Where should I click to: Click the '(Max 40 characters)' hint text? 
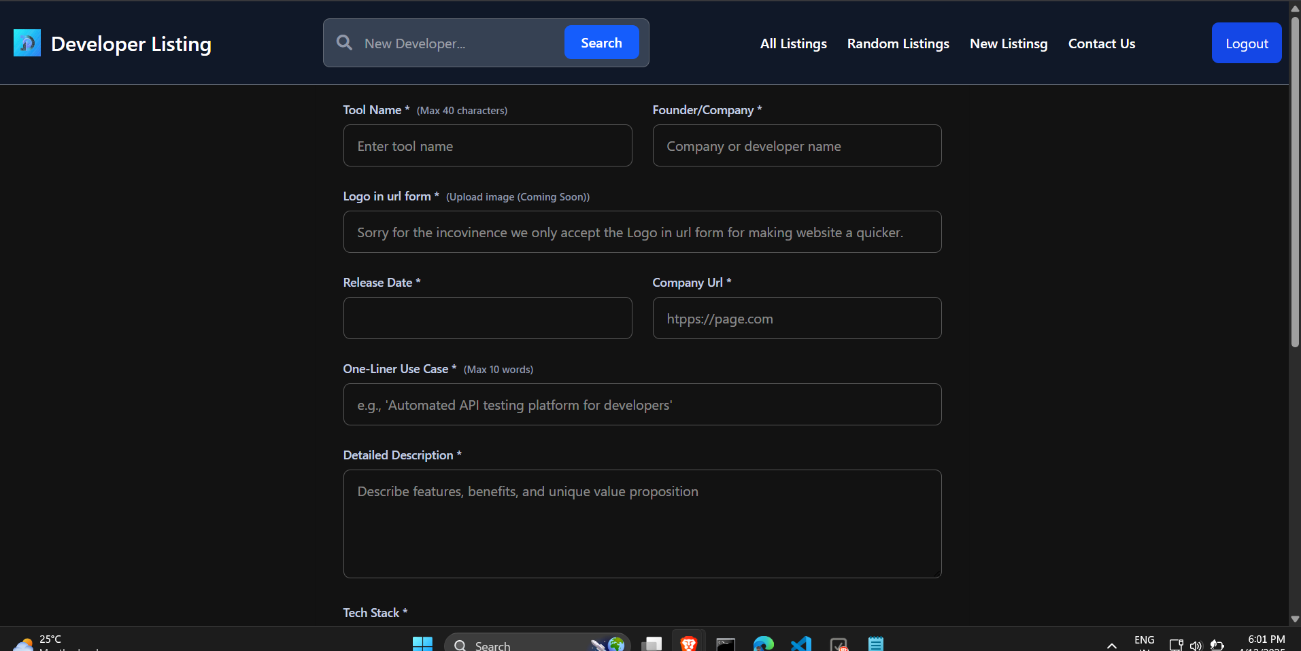(x=462, y=111)
